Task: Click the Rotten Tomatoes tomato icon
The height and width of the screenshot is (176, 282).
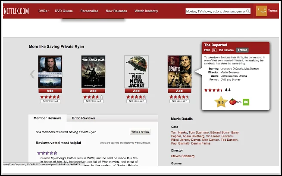Action: [x=232, y=101]
